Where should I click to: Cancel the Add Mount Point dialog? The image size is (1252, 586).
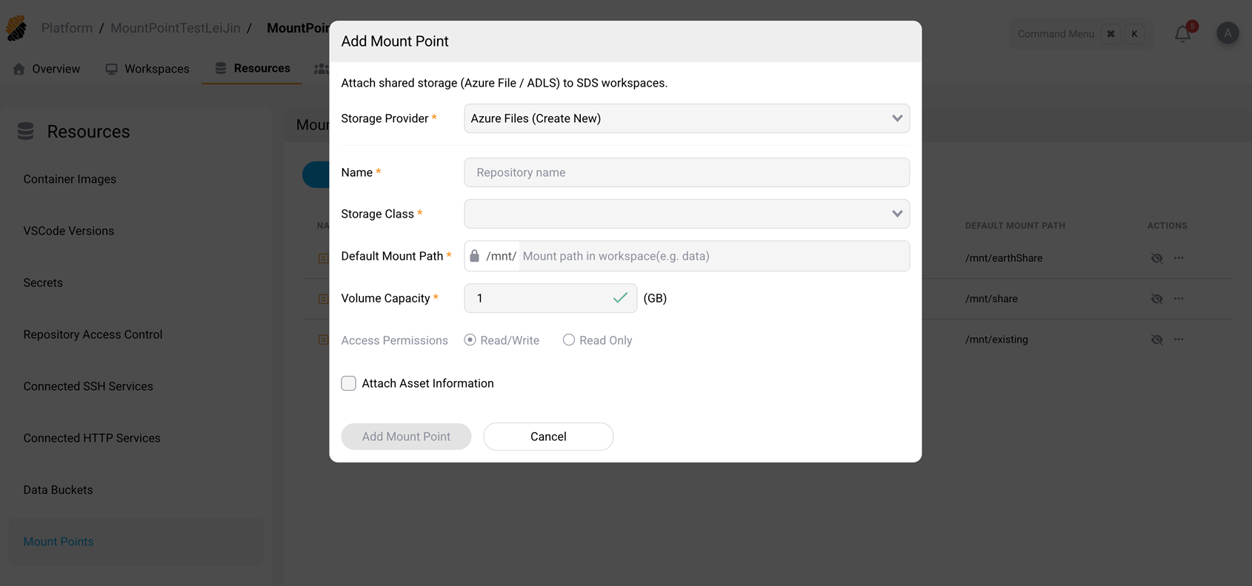tap(548, 437)
